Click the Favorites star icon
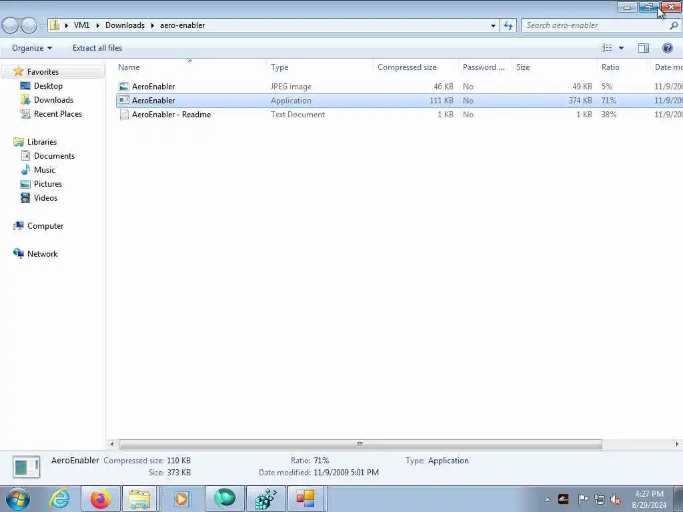Image resolution: width=683 pixels, height=512 pixels. tap(18, 71)
